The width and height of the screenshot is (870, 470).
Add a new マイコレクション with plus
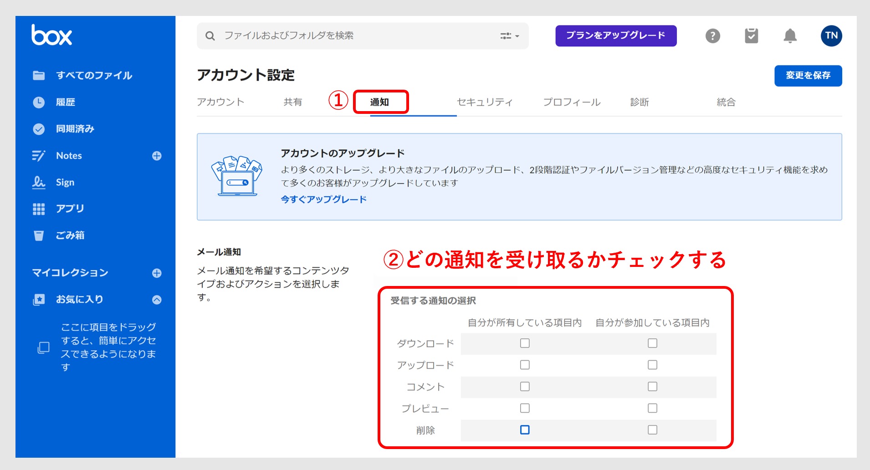[157, 273]
